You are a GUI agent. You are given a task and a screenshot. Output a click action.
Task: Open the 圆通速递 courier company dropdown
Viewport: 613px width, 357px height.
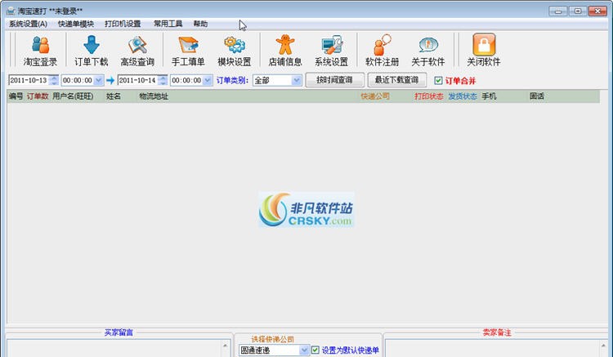pos(304,350)
